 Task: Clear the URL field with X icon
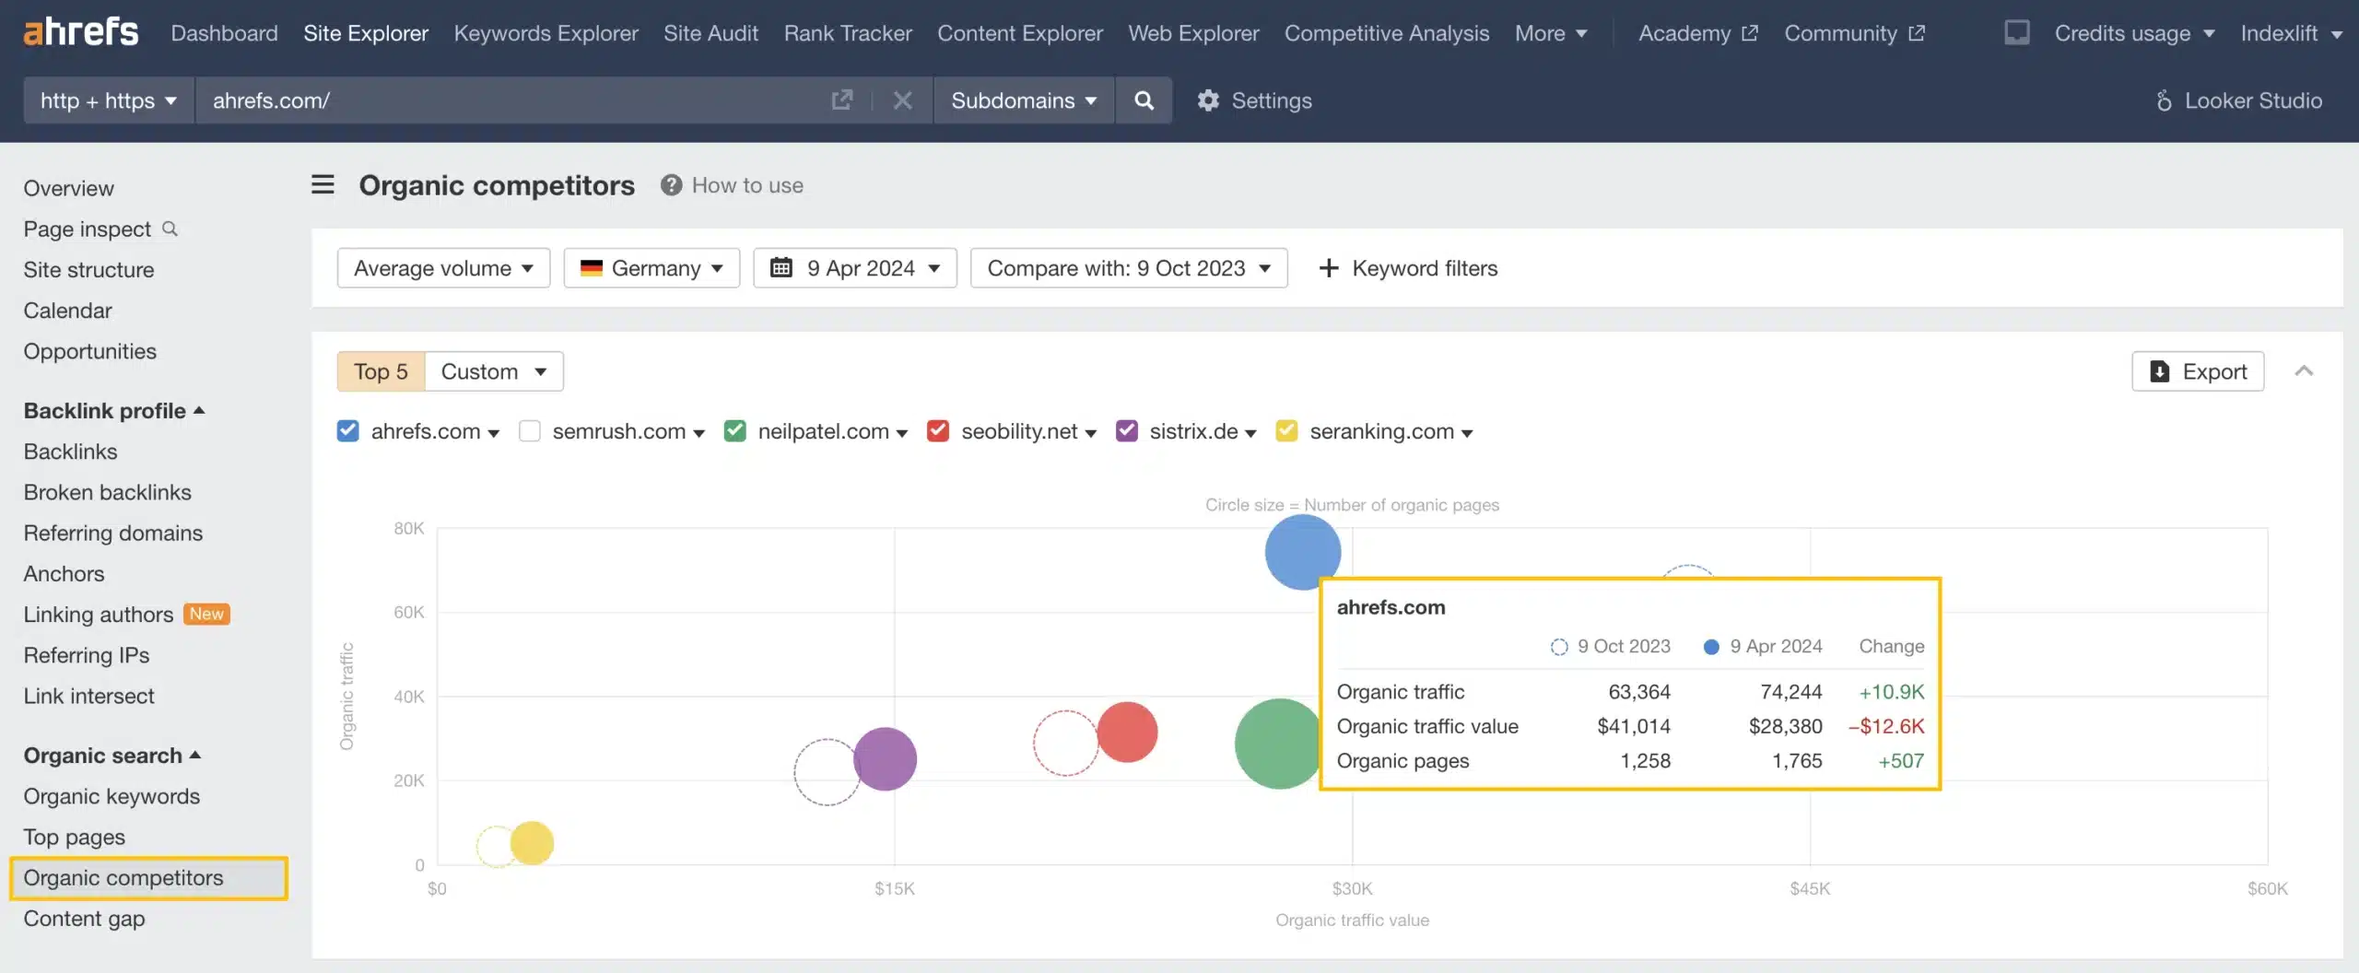click(902, 100)
